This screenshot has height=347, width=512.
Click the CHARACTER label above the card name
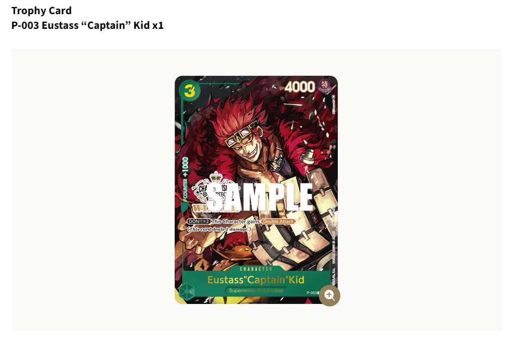pyautogui.click(x=256, y=269)
